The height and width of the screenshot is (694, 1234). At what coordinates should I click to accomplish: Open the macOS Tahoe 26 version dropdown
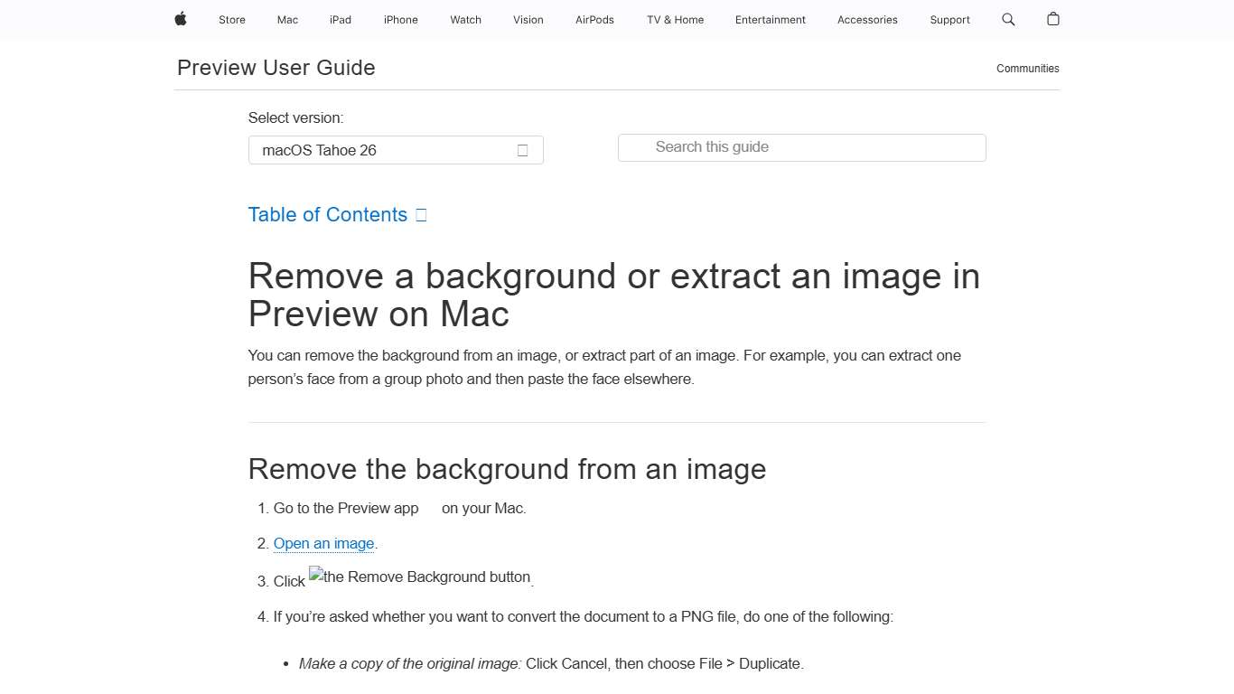coord(396,150)
